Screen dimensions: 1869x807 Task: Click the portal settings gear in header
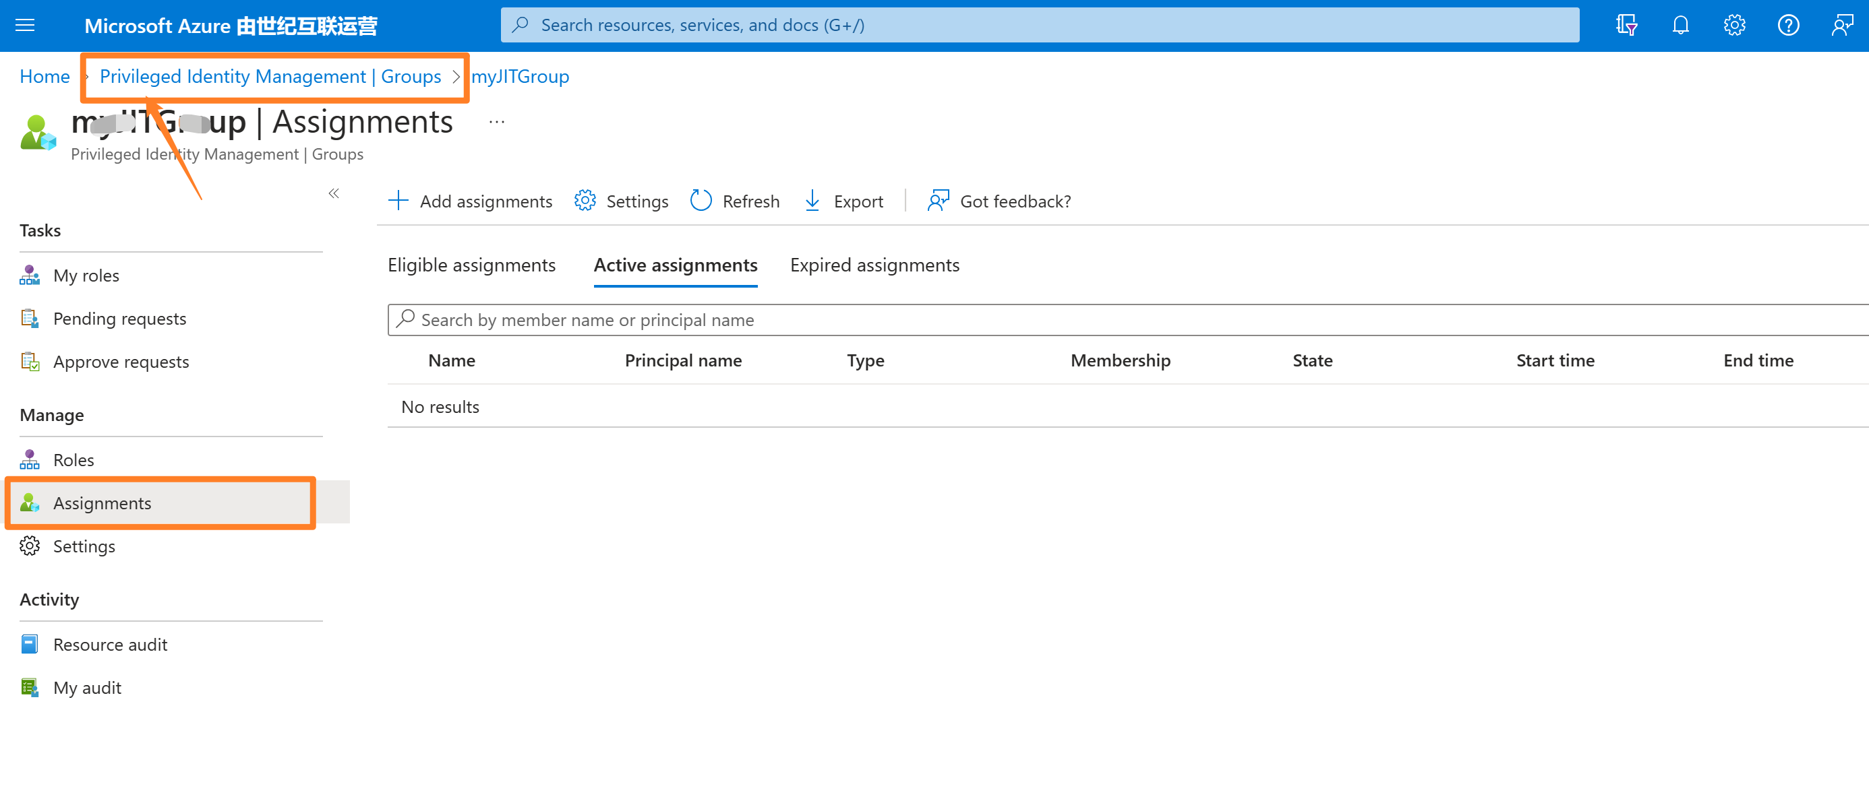pos(1734,26)
